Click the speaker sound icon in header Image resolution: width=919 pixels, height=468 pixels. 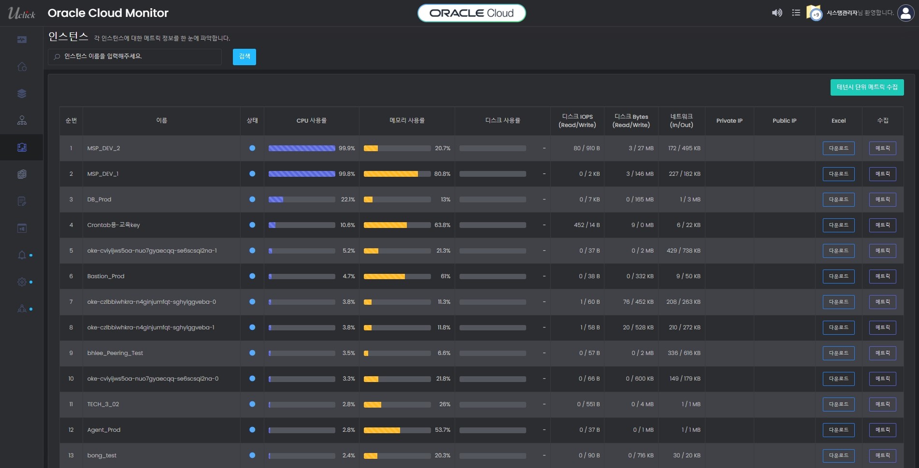click(776, 13)
